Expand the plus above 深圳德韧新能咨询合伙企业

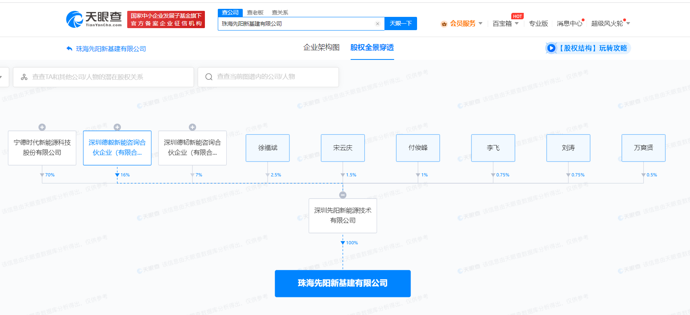192,127
